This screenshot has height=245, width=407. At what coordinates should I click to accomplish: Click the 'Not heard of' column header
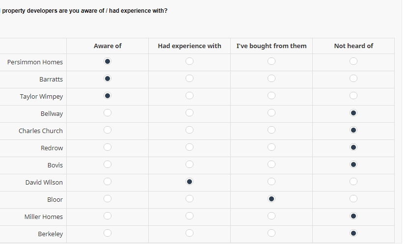click(x=353, y=46)
